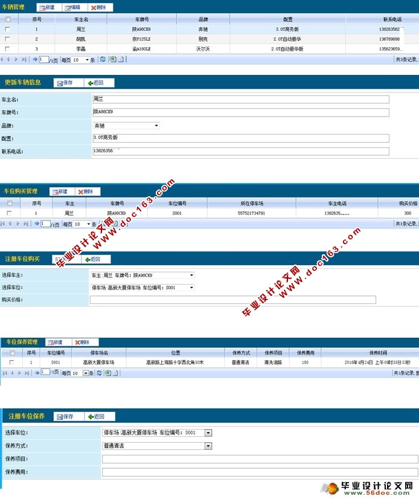The width and height of the screenshot is (419, 499).
Task: Open the 保养方式 dropdown showing 普通清洁
Action: pyautogui.click(x=157, y=446)
